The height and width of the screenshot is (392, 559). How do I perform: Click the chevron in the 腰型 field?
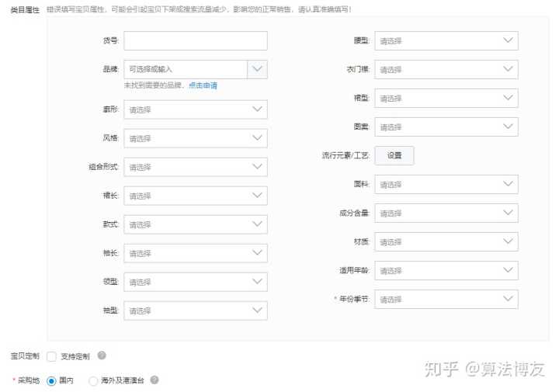pos(508,40)
